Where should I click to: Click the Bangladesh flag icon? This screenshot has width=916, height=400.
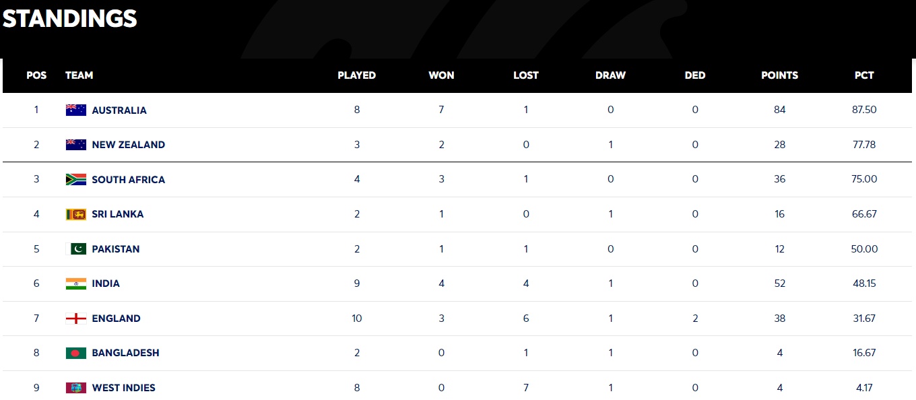coord(75,353)
